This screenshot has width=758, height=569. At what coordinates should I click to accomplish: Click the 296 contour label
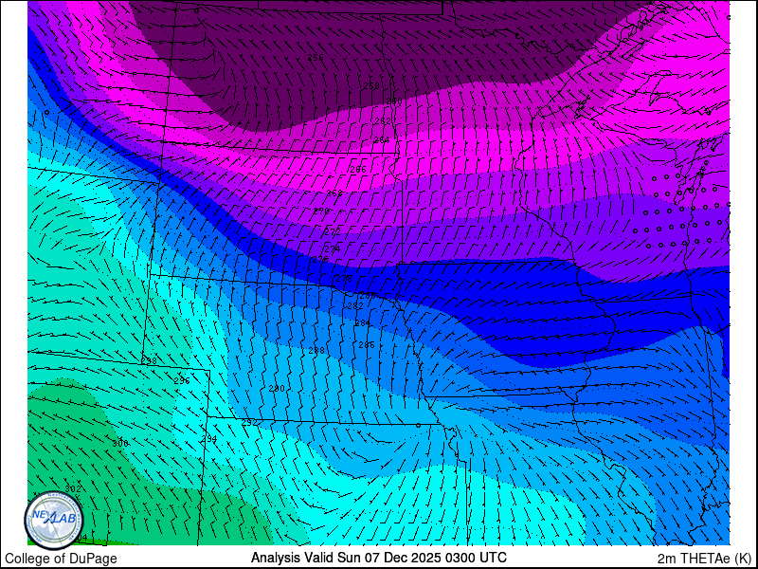pyautogui.click(x=182, y=381)
